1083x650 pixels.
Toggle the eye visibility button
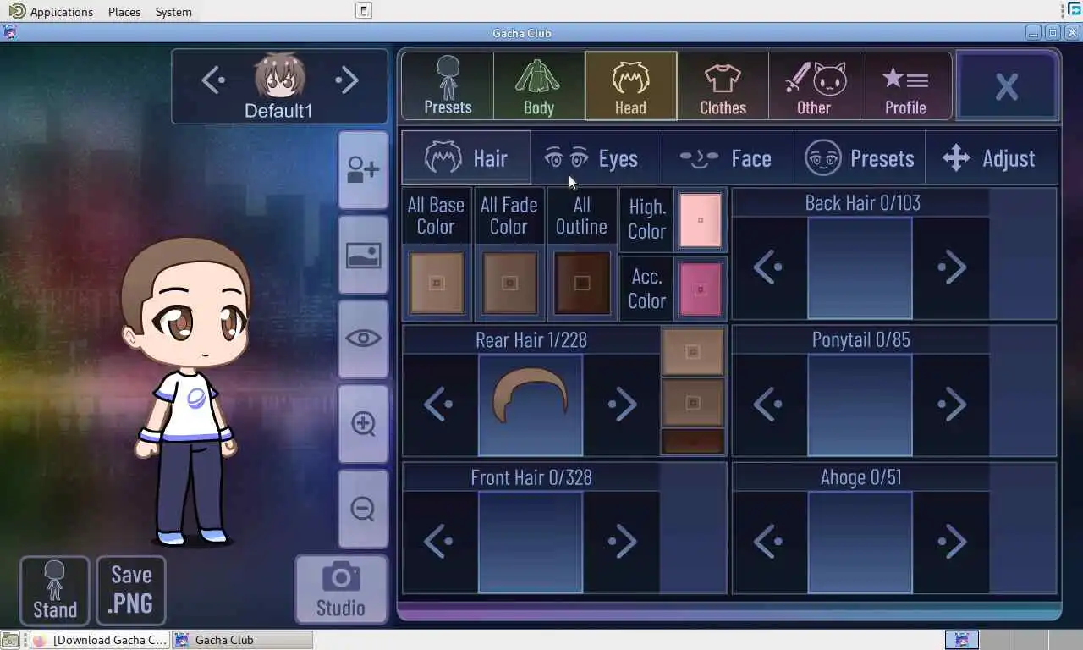point(363,339)
